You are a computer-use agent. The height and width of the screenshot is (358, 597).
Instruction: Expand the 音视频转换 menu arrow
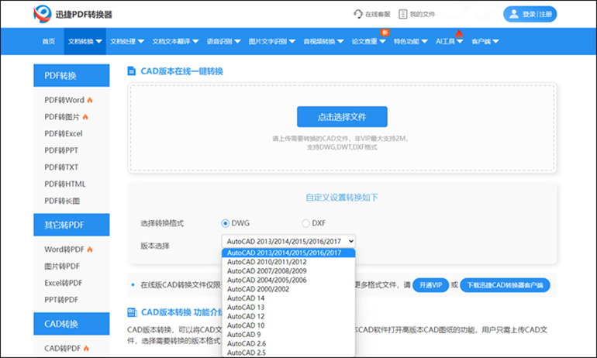(340, 42)
